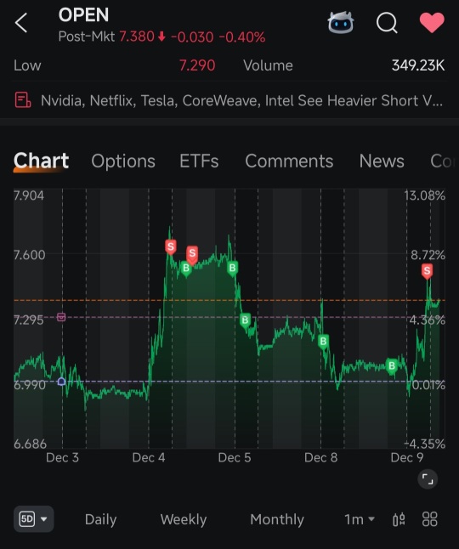Open the Comments tab

289,161
